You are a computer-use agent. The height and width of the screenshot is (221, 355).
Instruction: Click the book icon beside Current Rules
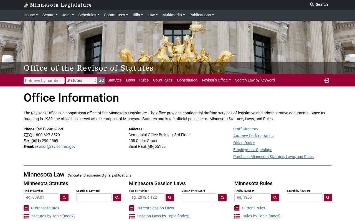(237, 208)
